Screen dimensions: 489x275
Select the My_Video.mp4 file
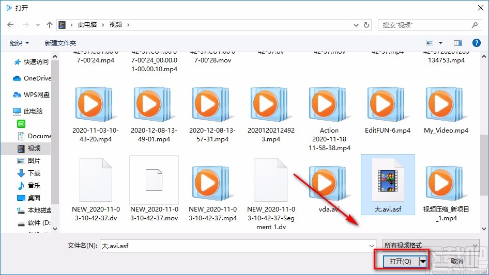tap(446, 111)
